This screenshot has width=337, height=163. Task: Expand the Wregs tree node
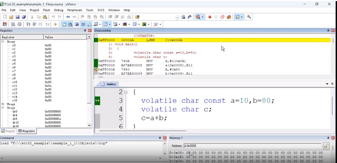[x=3, y=104]
